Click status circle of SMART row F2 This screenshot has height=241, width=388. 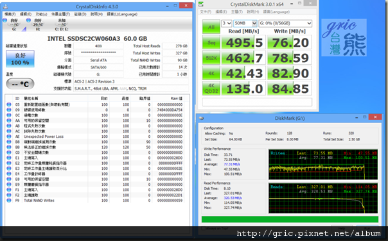point(9,195)
